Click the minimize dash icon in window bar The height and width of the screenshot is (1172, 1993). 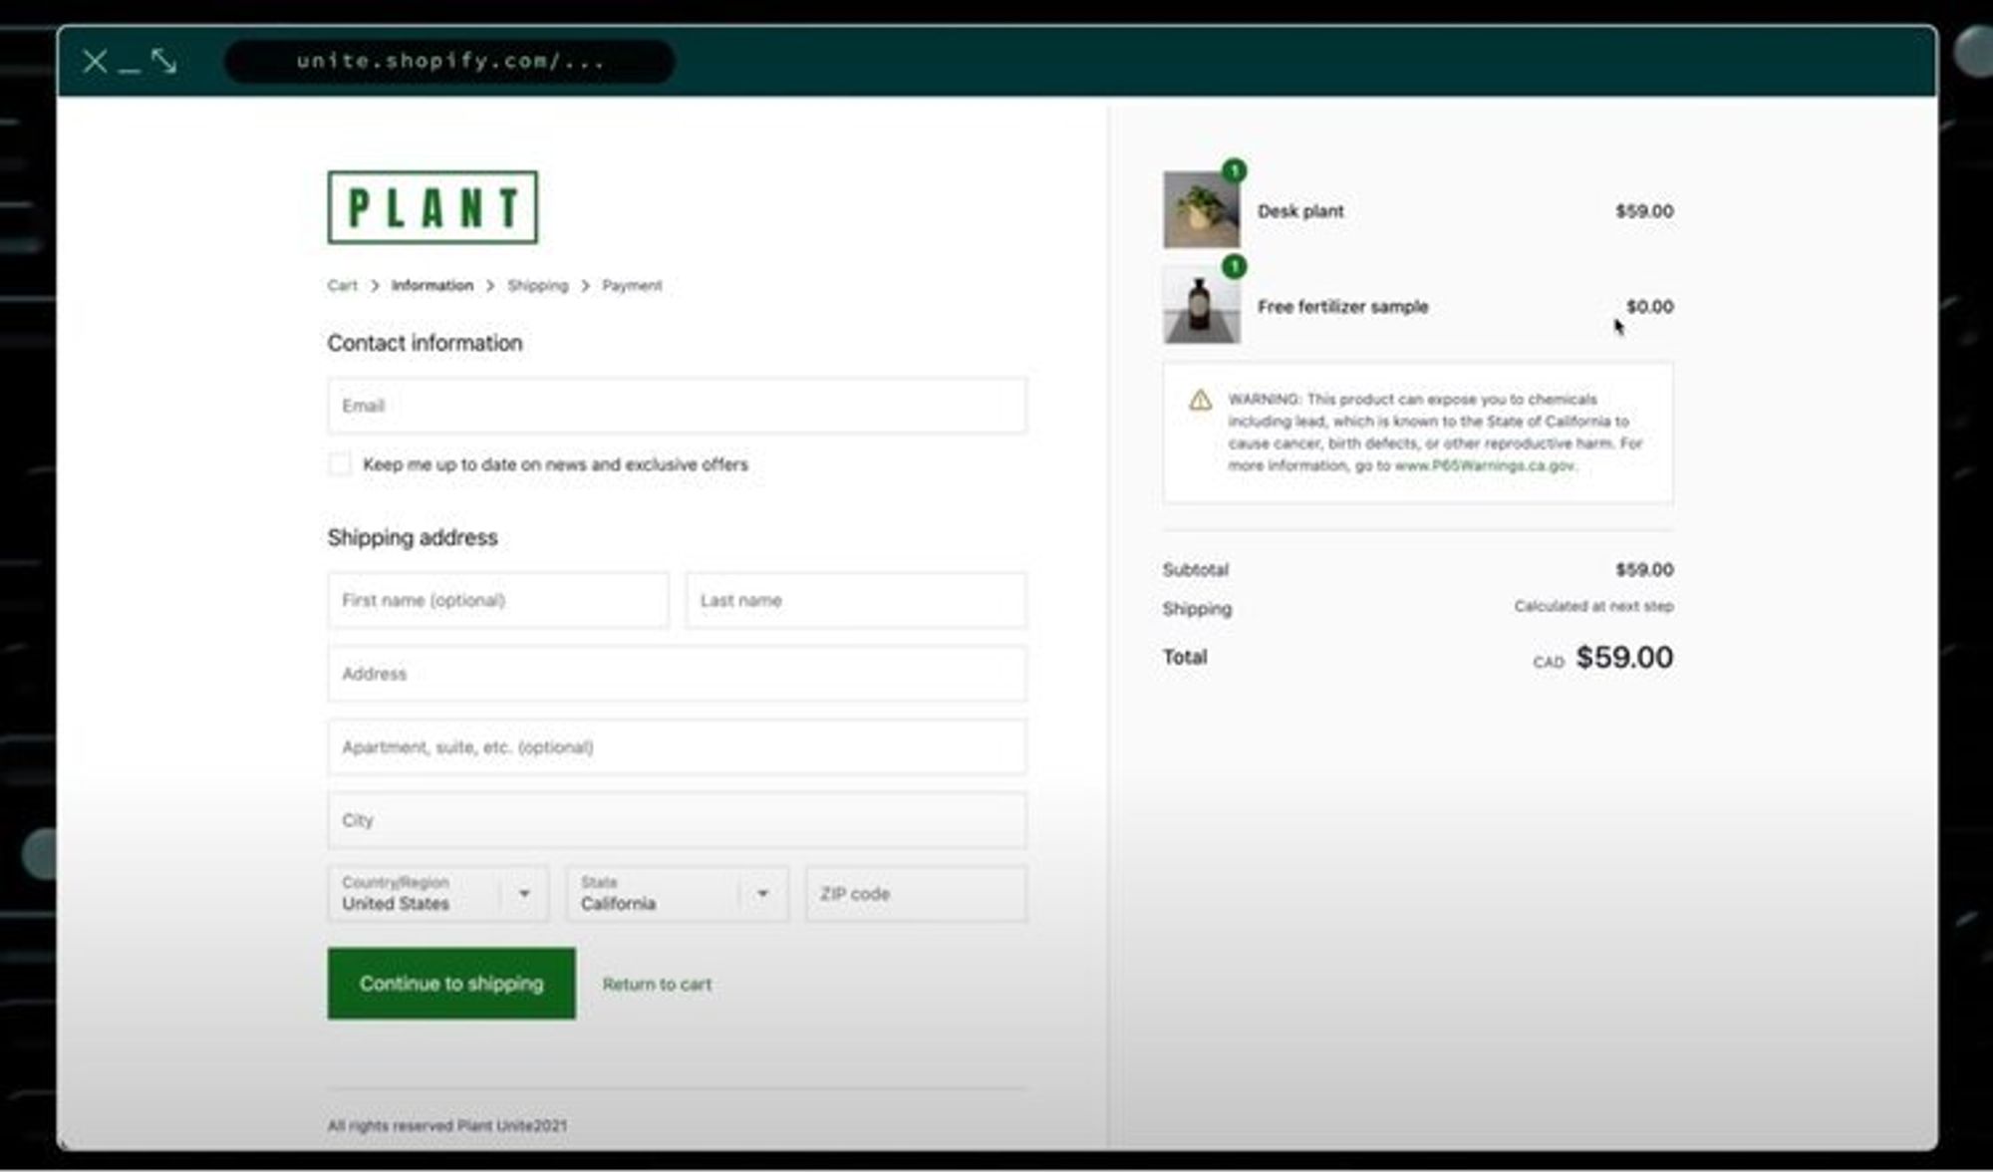(x=130, y=66)
